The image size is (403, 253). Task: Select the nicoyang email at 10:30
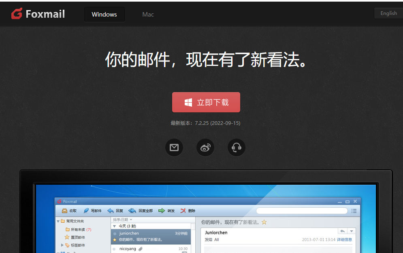click(x=151, y=249)
